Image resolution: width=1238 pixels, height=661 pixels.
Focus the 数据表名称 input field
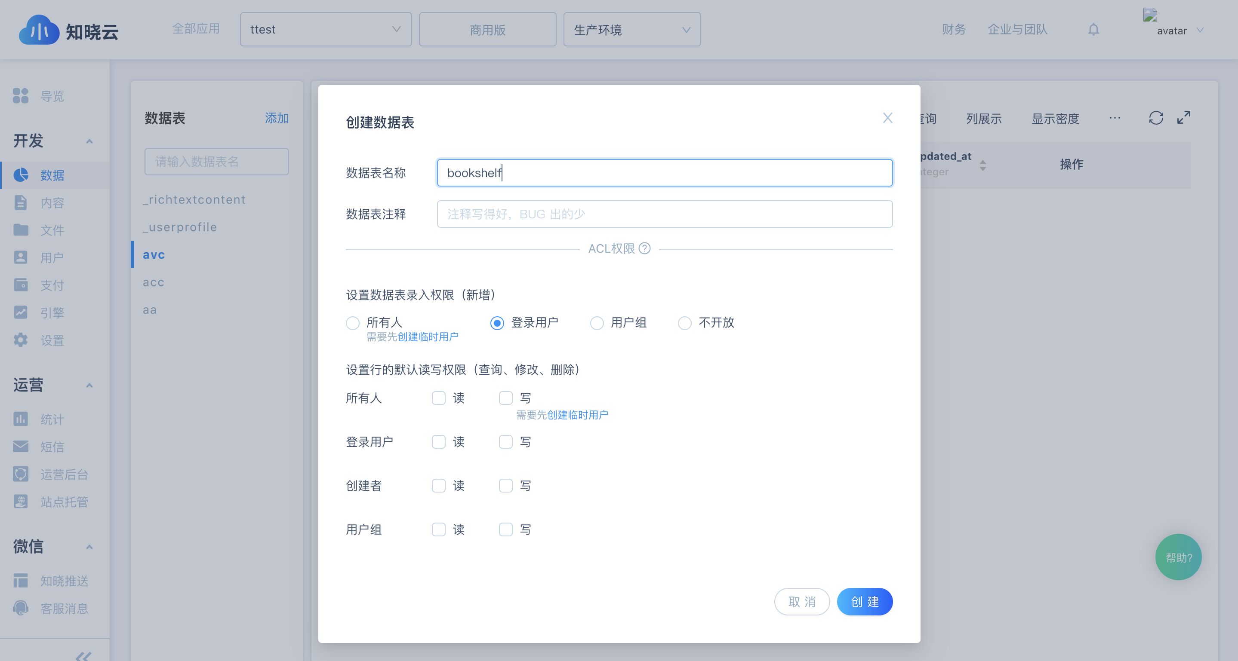click(x=665, y=173)
